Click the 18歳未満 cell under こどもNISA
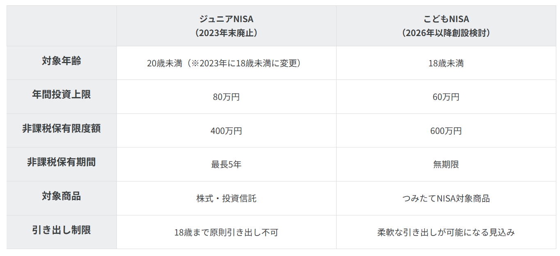This screenshot has width=560, height=256. 446,63
